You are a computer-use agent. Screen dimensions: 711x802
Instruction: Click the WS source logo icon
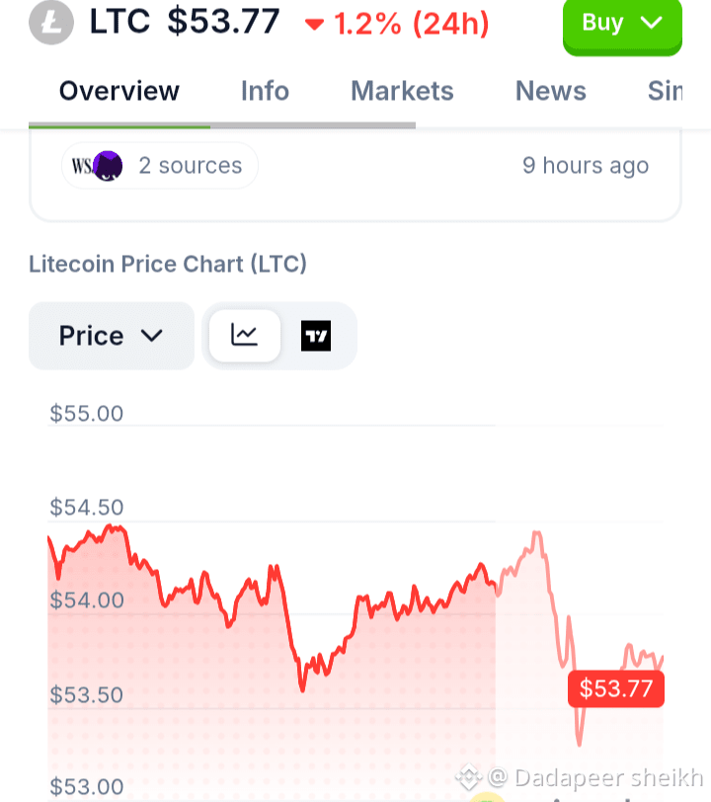click(82, 166)
